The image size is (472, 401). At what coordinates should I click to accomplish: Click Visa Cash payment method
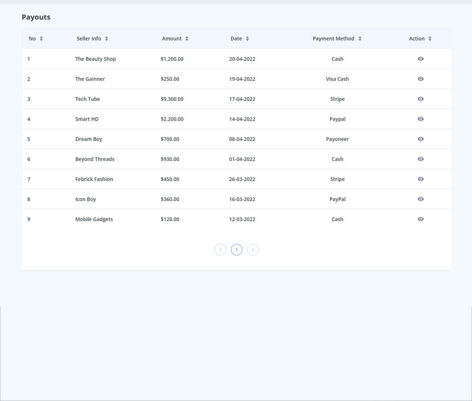[x=337, y=79]
